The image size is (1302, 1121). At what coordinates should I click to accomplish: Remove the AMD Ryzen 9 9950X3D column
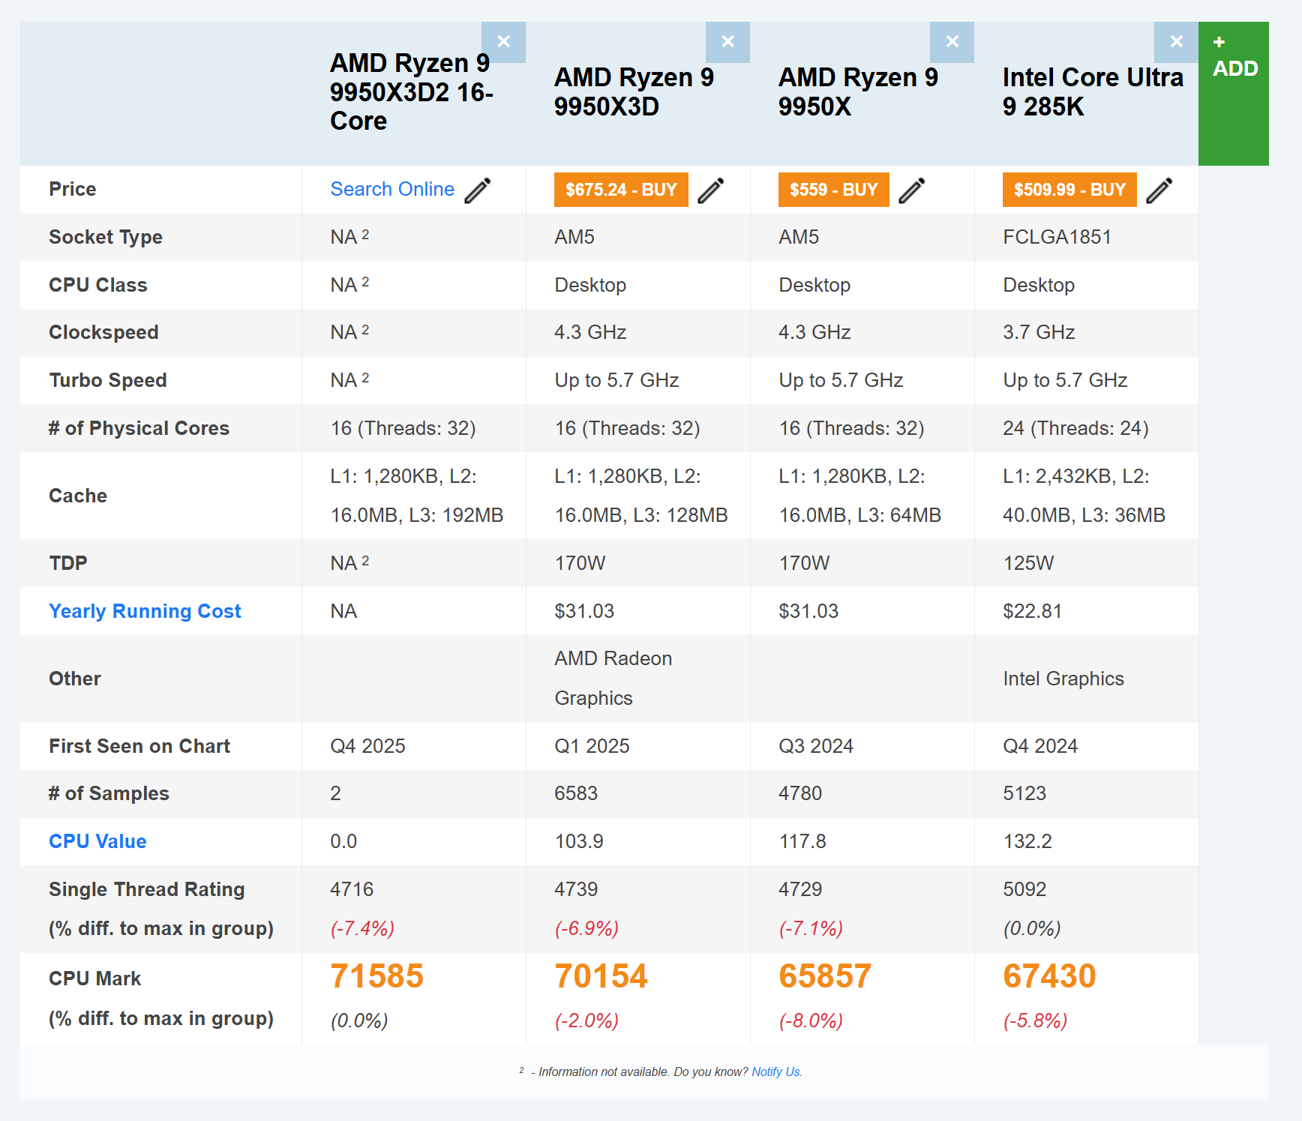pyautogui.click(x=727, y=42)
